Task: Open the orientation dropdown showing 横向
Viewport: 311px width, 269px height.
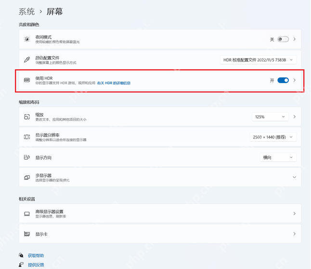Action: [278, 158]
